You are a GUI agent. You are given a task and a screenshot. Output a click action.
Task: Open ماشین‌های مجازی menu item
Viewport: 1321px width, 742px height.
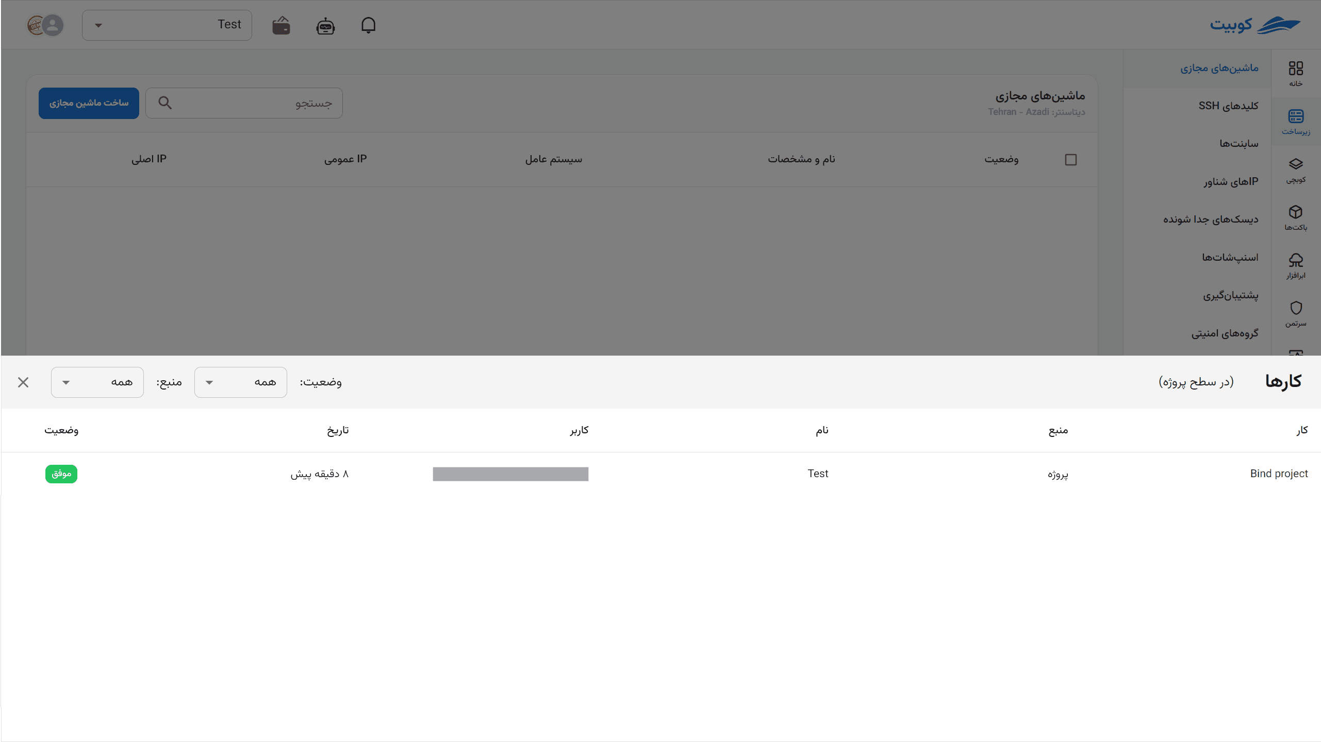coord(1197,68)
